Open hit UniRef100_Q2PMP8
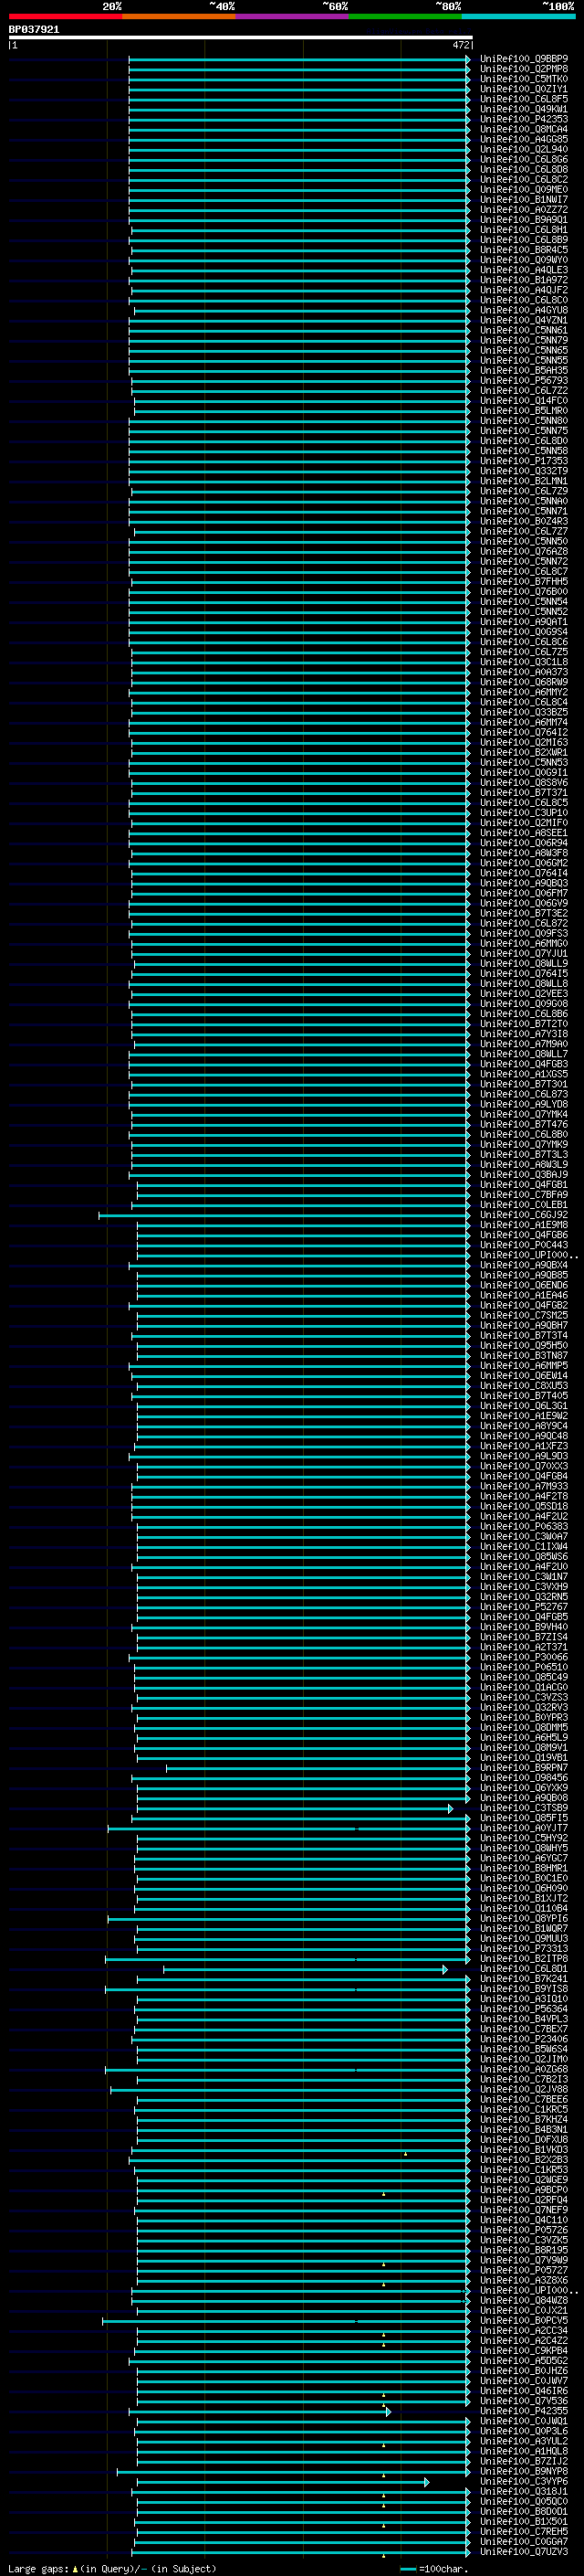The image size is (584, 2576). pyautogui.click(x=523, y=69)
